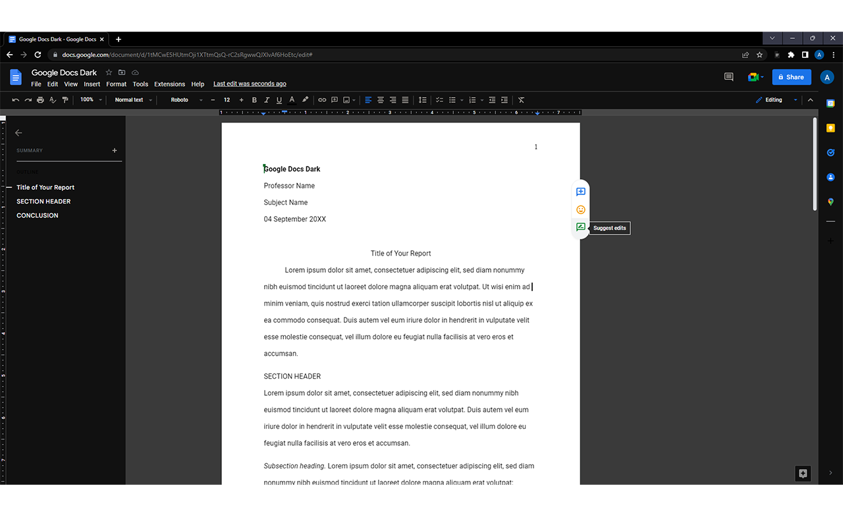Open the Chrome profile avatar in the address bar
The width and height of the screenshot is (843, 527).
tap(819, 55)
